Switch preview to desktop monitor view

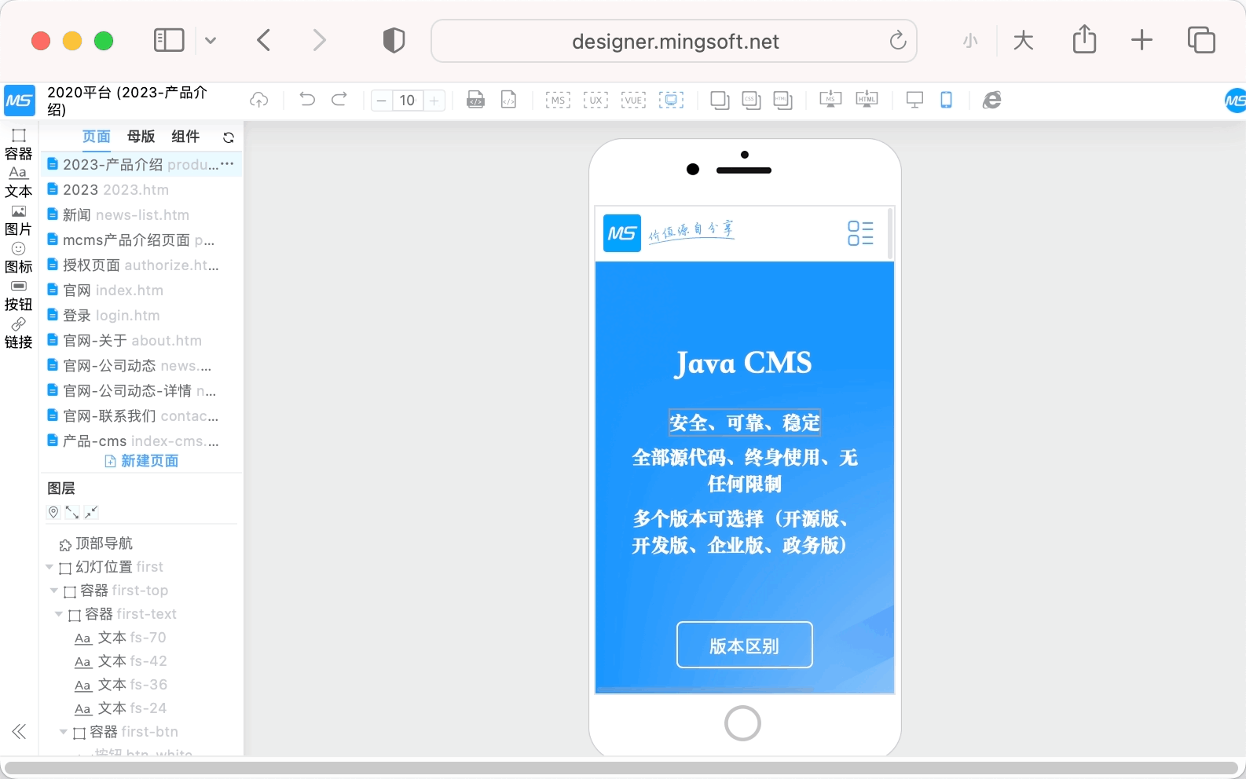click(x=914, y=100)
